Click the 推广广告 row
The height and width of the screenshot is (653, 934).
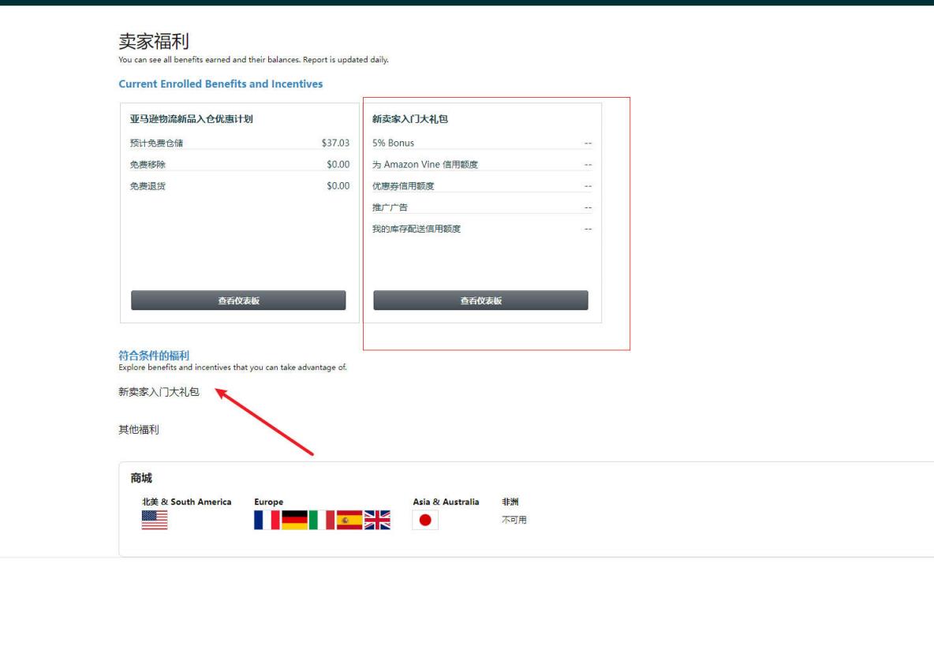point(482,207)
